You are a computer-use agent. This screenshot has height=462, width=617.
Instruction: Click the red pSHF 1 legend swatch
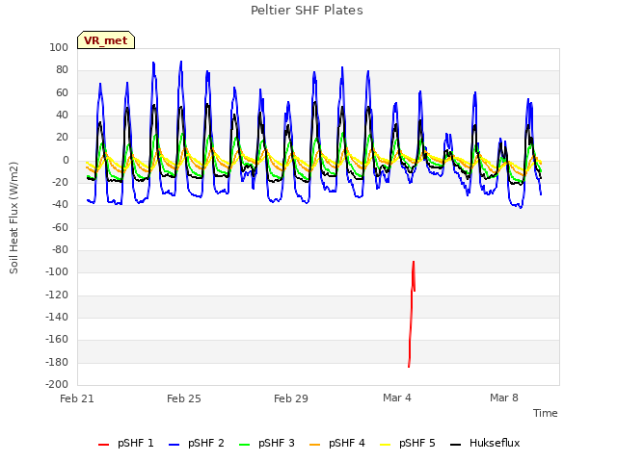point(103,445)
